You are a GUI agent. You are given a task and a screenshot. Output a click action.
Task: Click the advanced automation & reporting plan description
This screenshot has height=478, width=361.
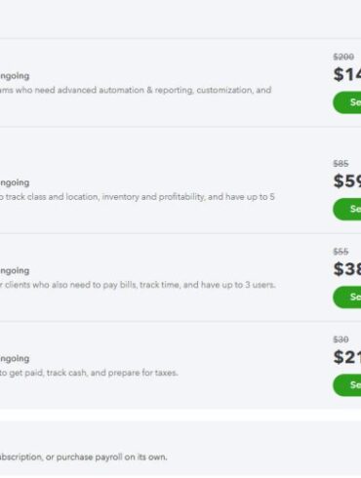click(x=136, y=90)
